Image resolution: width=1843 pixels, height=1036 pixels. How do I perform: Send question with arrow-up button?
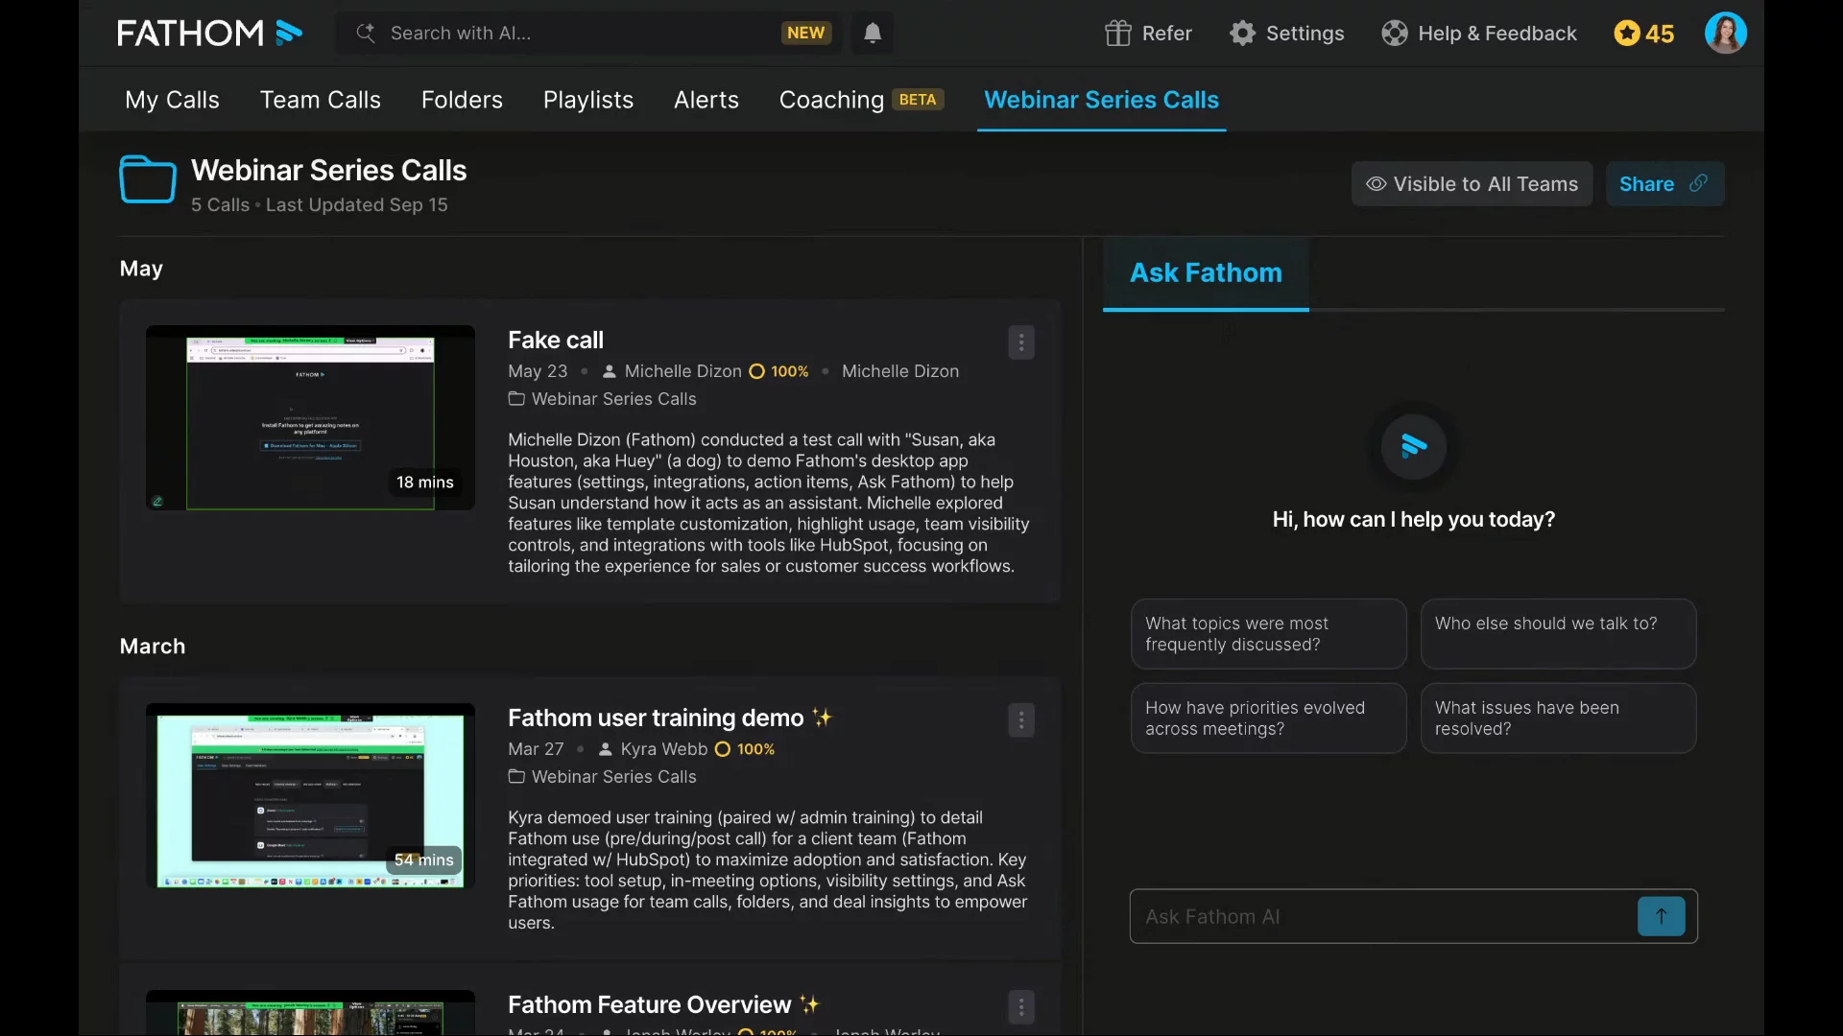(1661, 916)
